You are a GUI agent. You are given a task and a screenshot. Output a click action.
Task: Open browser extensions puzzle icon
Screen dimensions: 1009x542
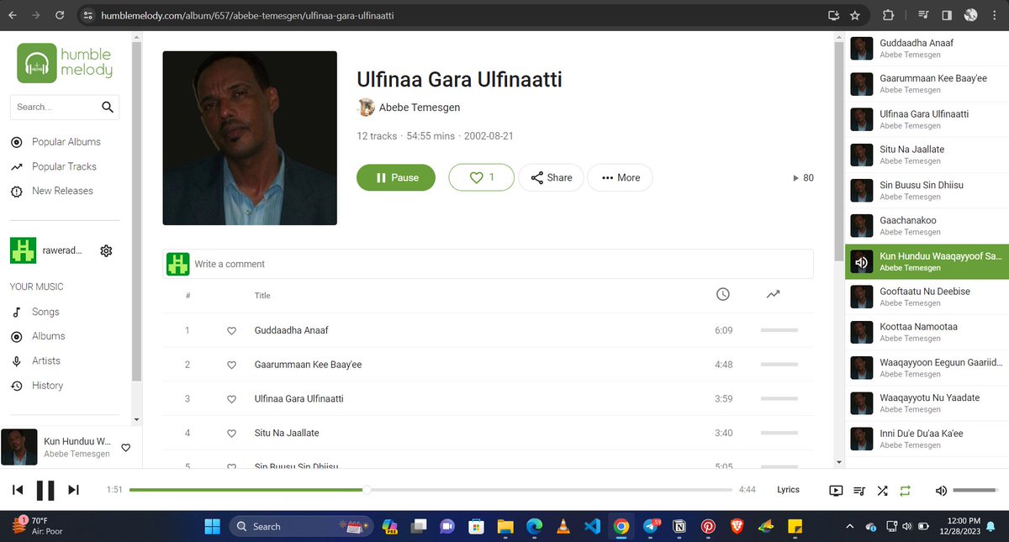coord(889,15)
